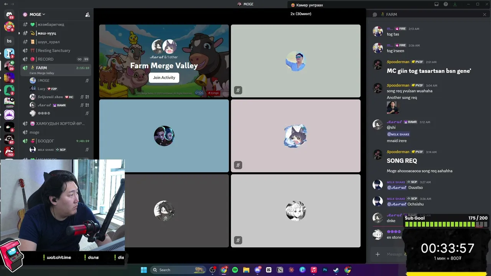
Task: Open the Discord help icon
Action: point(446,4)
